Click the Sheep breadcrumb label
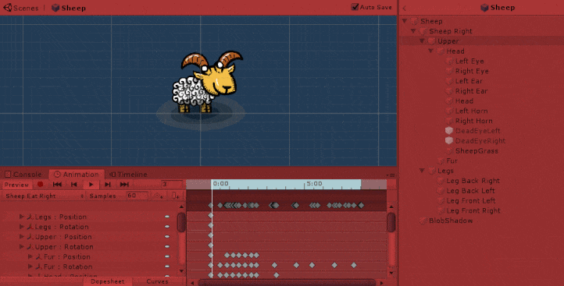564x286 pixels. pos(73,8)
